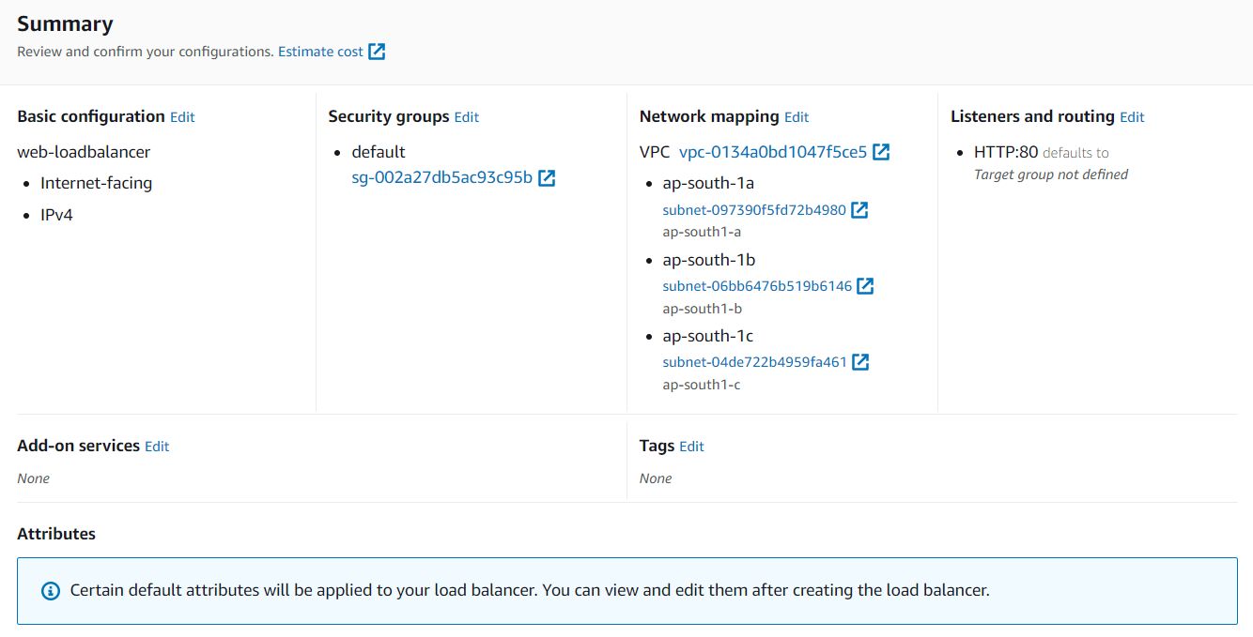Edit the Add-on services section
Image resolution: width=1253 pixels, height=637 pixels.
(x=157, y=447)
